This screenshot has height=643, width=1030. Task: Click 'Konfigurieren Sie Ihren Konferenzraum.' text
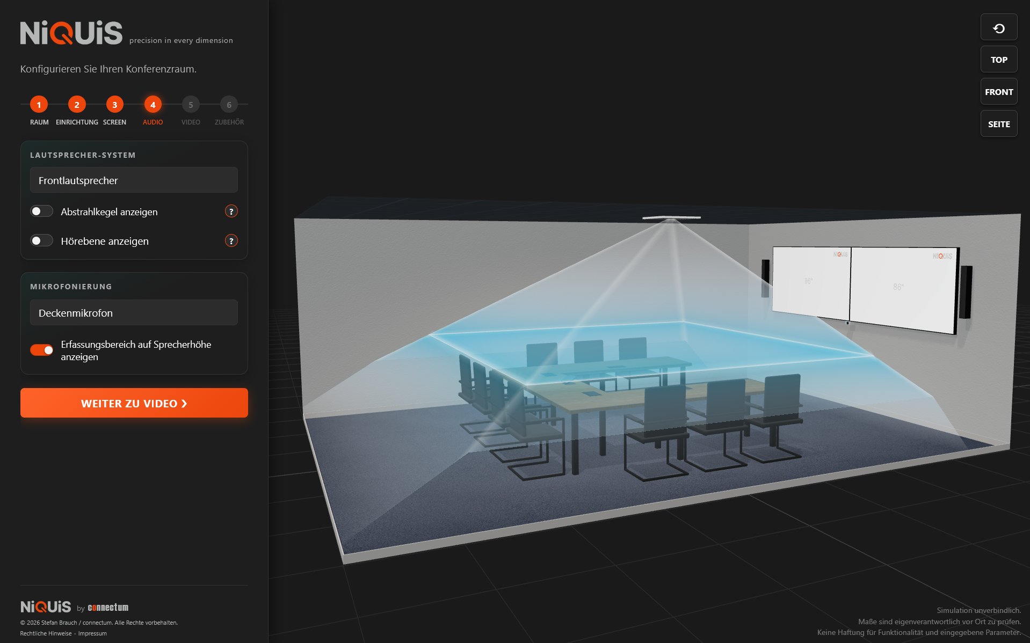coord(108,69)
